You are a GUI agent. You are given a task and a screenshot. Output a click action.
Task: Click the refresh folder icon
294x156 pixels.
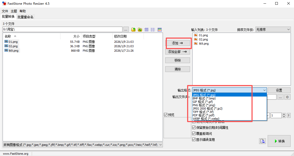pos(140,29)
